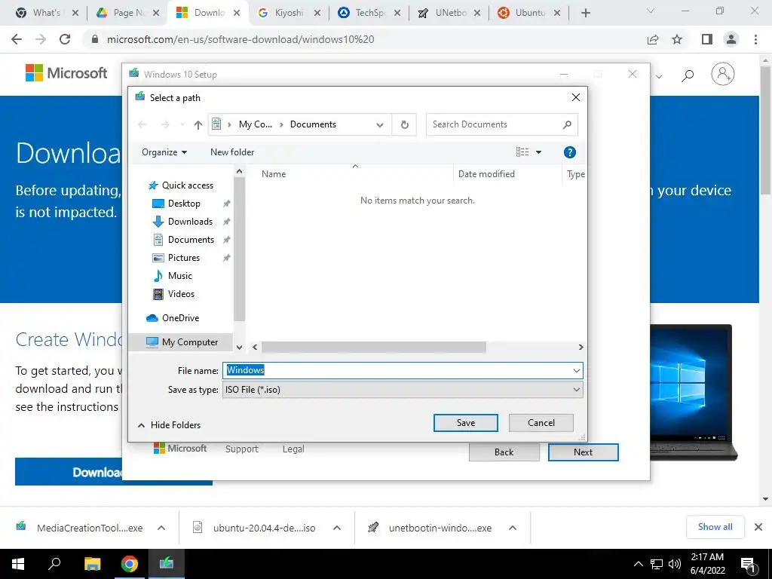Viewport: 772px width, 579px height.
Task: Open Chrome three-dot menu
Action: click(755, 39)
